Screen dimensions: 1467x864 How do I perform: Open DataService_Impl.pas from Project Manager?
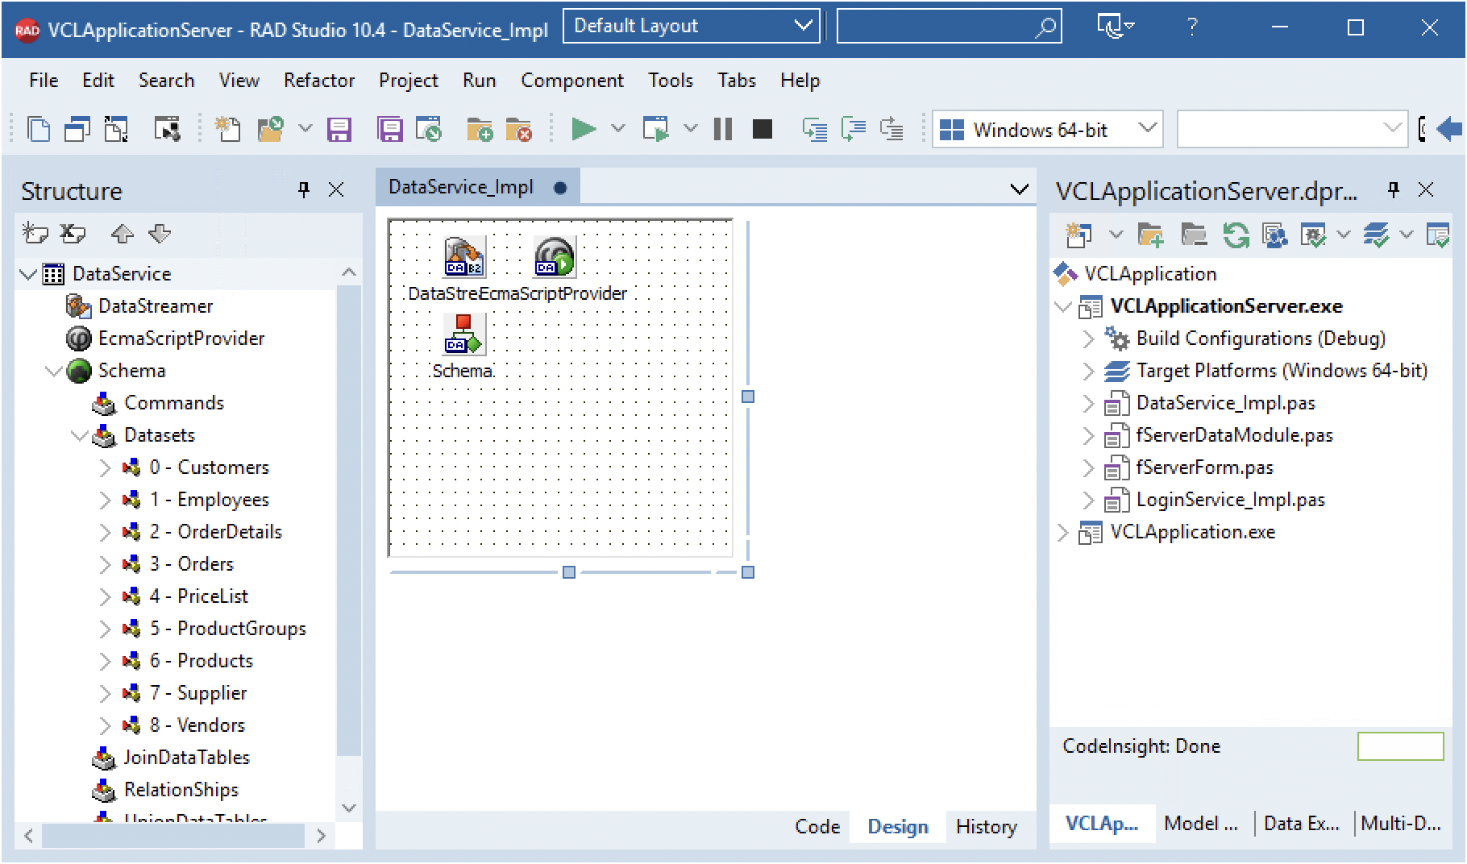coord(1224,403)
